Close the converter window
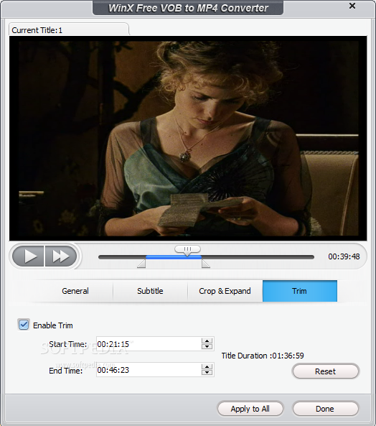The height and width of the screenshot is (426, 376). (352, 6)
